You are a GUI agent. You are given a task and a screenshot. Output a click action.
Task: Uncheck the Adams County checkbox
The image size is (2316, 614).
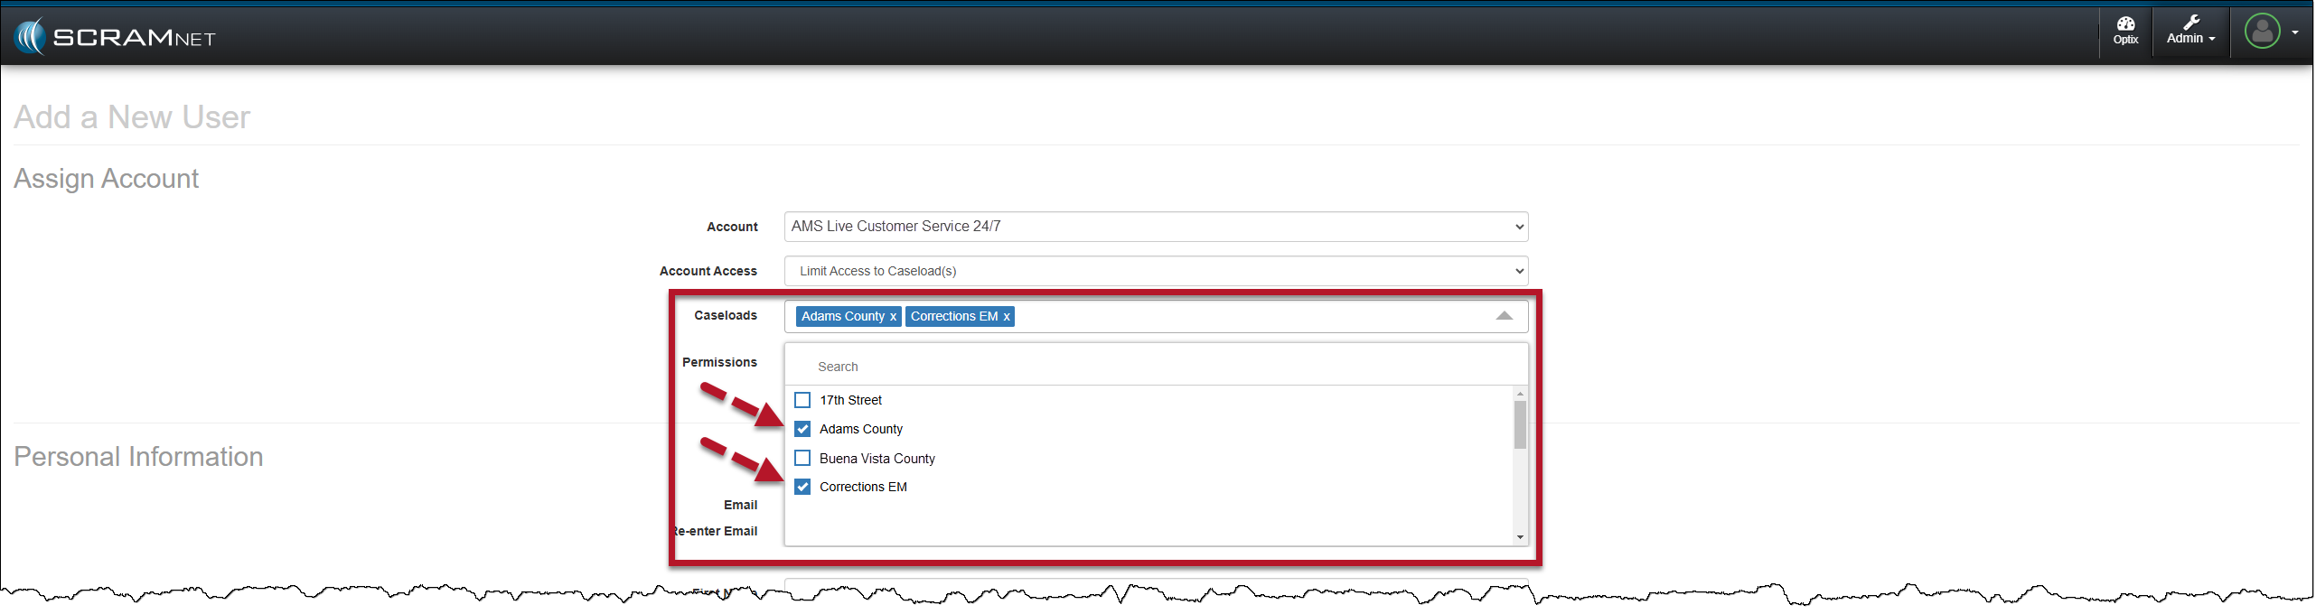click(802, 429)
